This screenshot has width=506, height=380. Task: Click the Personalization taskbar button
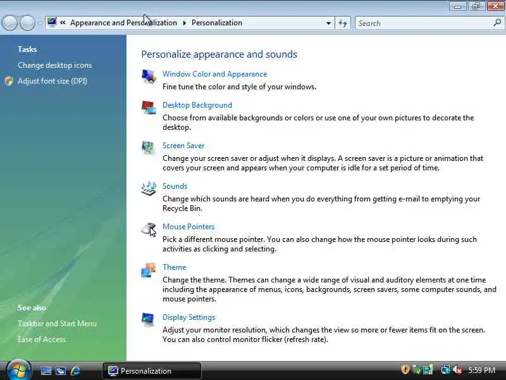pyautogui.click(x=152, y=370)
